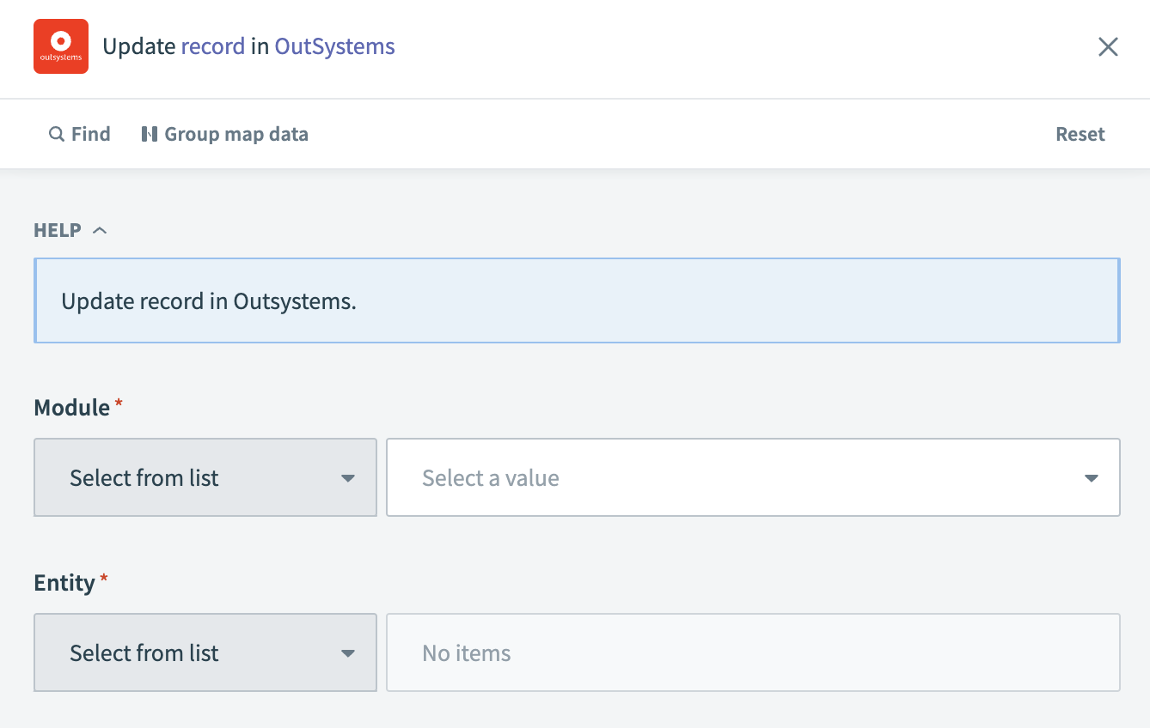Click the caret in Module value field
Image resolution: width=1150 pixels, height=728 pixels.
click(x=1091, y=478)
